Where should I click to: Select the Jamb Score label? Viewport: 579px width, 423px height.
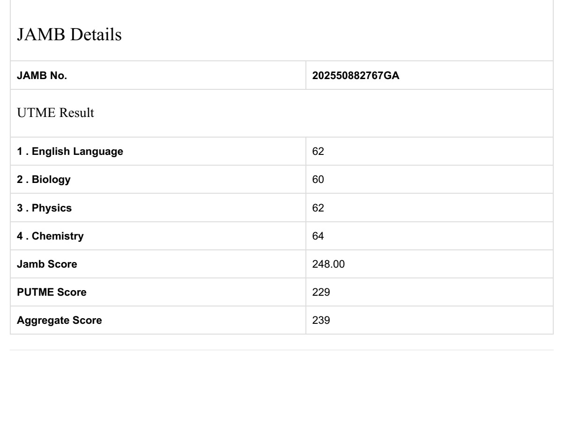coord(47,264)
